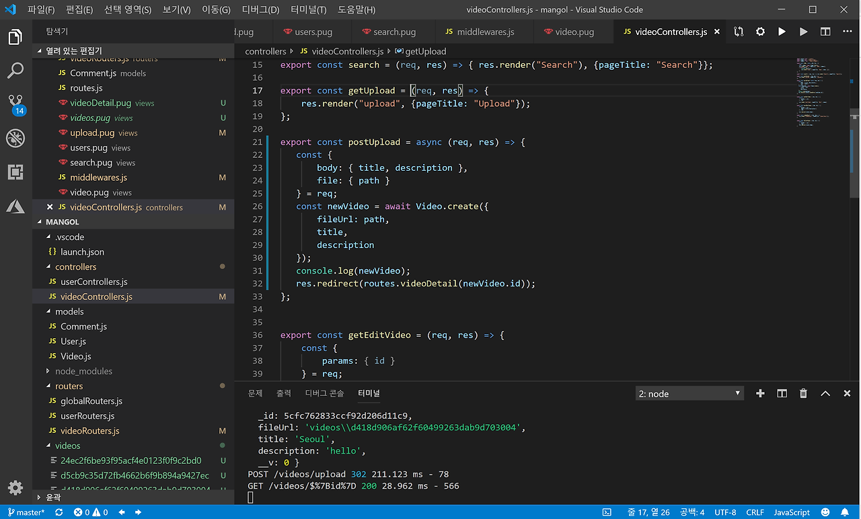Open the 터미널(T) menu in menu bar
Screen dimensions: 861x519
pyautogui.click(x=309, y=9)
